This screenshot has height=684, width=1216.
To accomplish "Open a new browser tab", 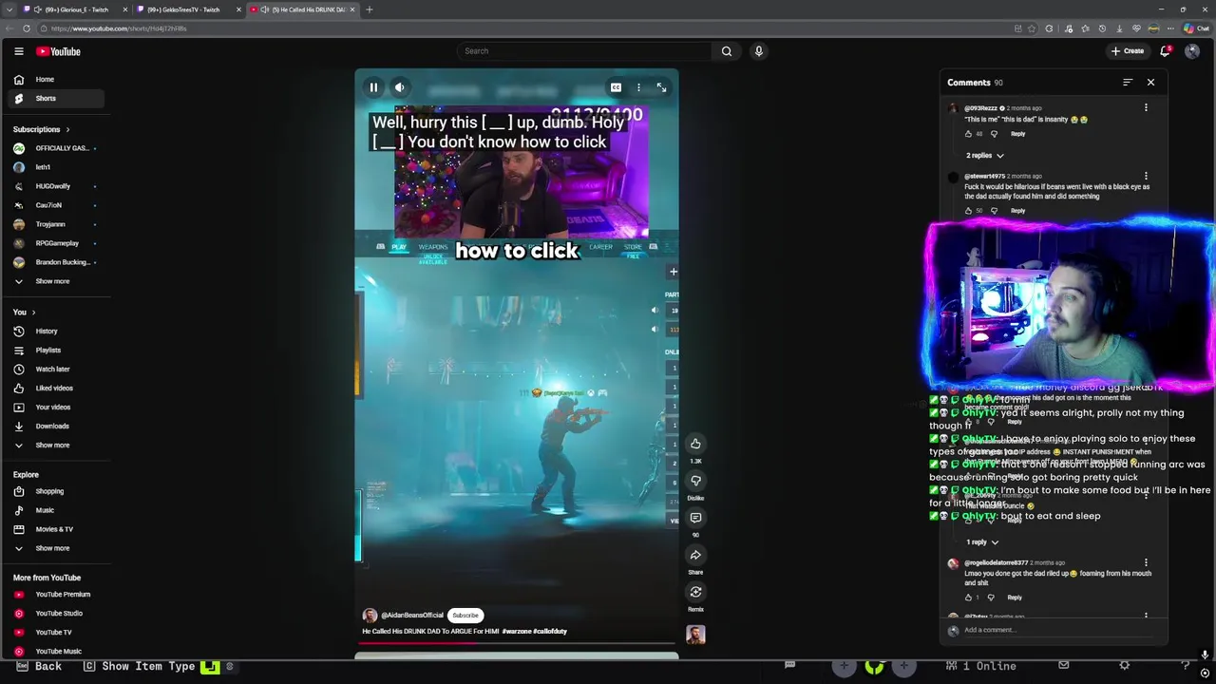I will click(x=369, y=9).
